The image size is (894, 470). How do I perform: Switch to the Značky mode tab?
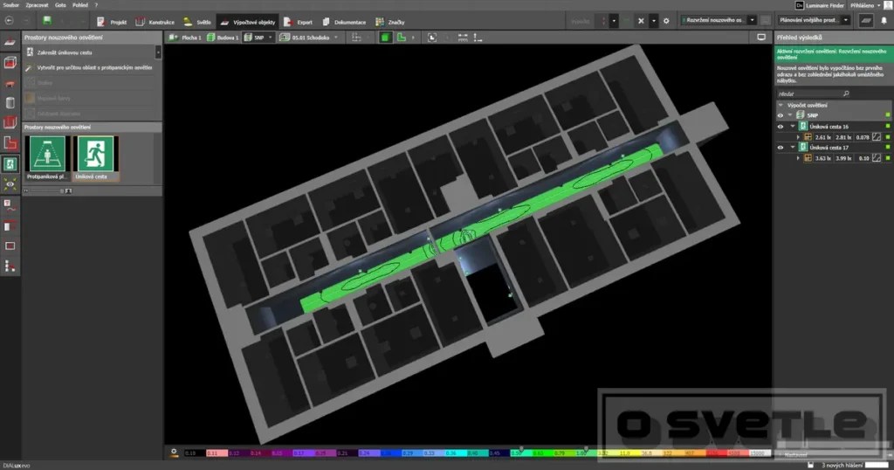point(390,22)
